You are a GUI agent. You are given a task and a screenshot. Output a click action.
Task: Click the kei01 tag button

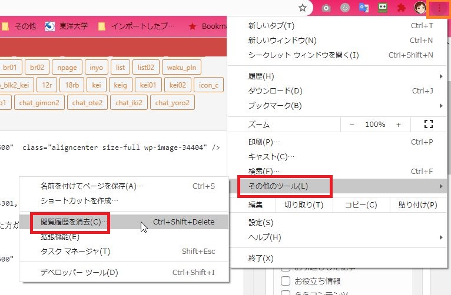148,85
